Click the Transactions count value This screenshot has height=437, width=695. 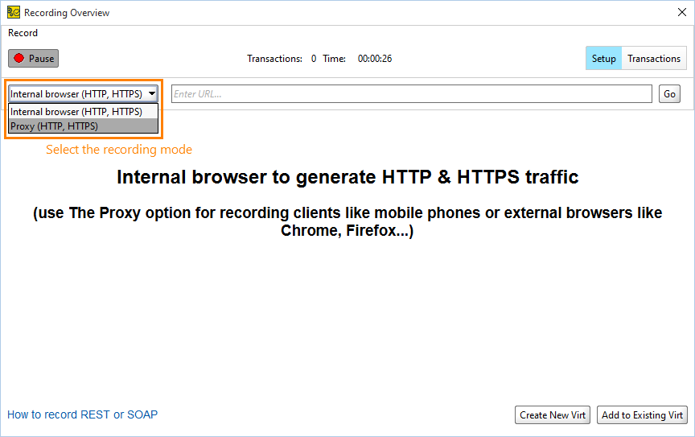tap(314, 59)
